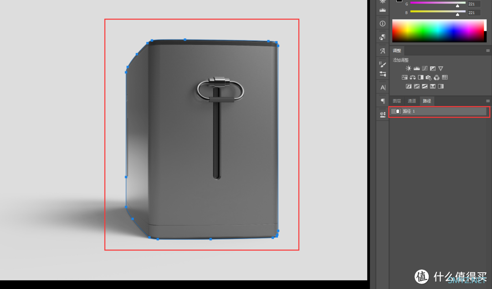The width and height of the screenshot is (492, 289).
Task: Add a Brightness/Contrast adjustment
Action: 408,68
